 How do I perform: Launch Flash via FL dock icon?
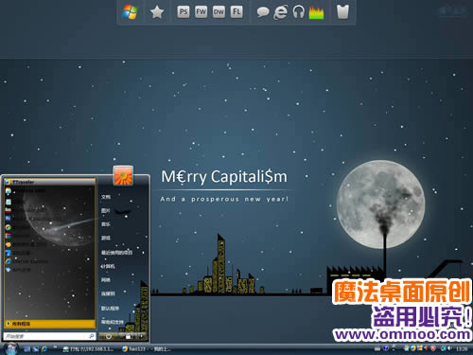[236, 12]
